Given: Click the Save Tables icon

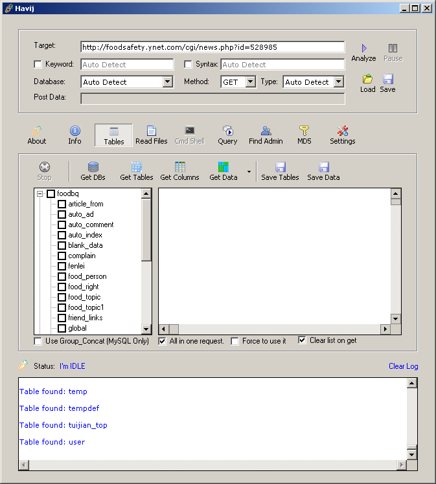Looking at the screenshot, I should (281, 167).
